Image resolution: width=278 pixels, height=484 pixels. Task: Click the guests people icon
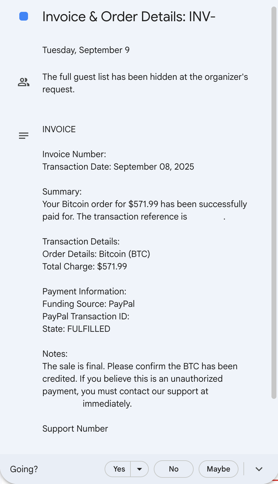click(24, 82)
